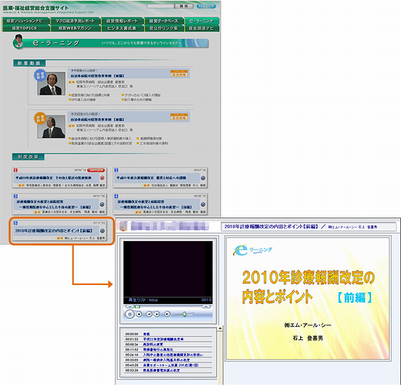Skip to next chapter in player

point(157,314)
